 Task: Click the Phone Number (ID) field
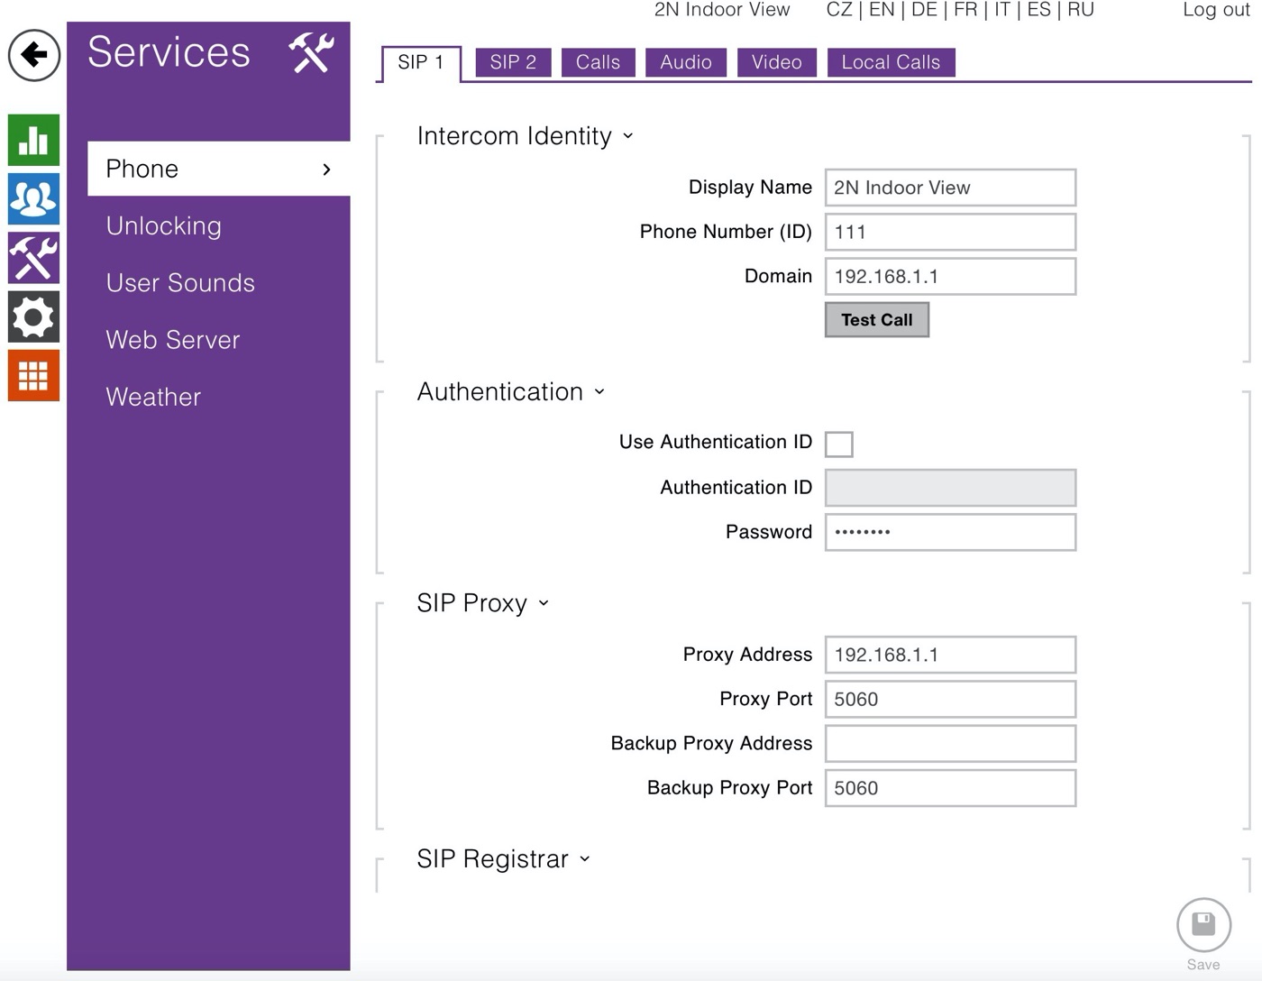[x=950, y=232]
